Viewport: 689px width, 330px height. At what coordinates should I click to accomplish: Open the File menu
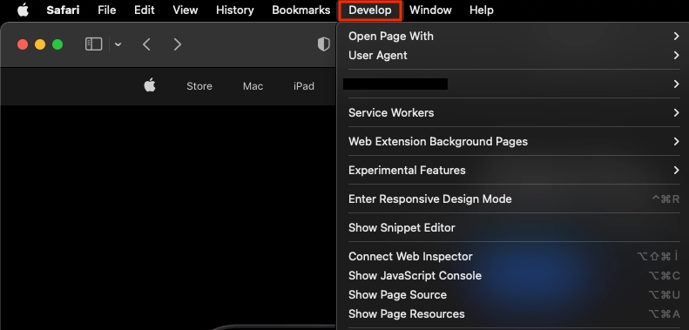click(107, 10)
